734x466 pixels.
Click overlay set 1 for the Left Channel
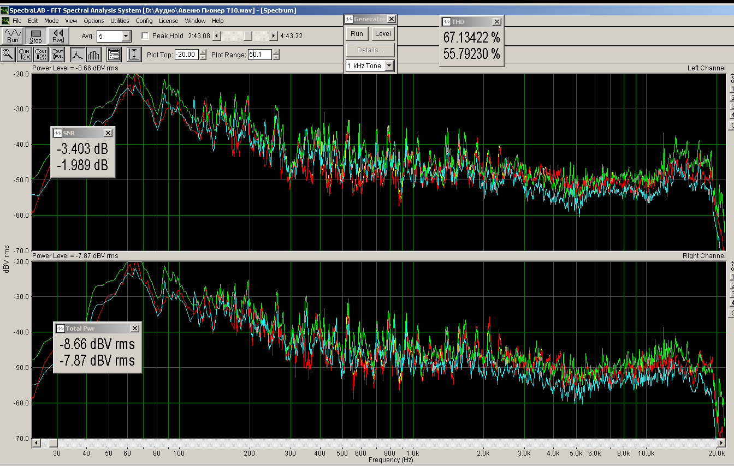pyautogui.click(x=732, y=89)
